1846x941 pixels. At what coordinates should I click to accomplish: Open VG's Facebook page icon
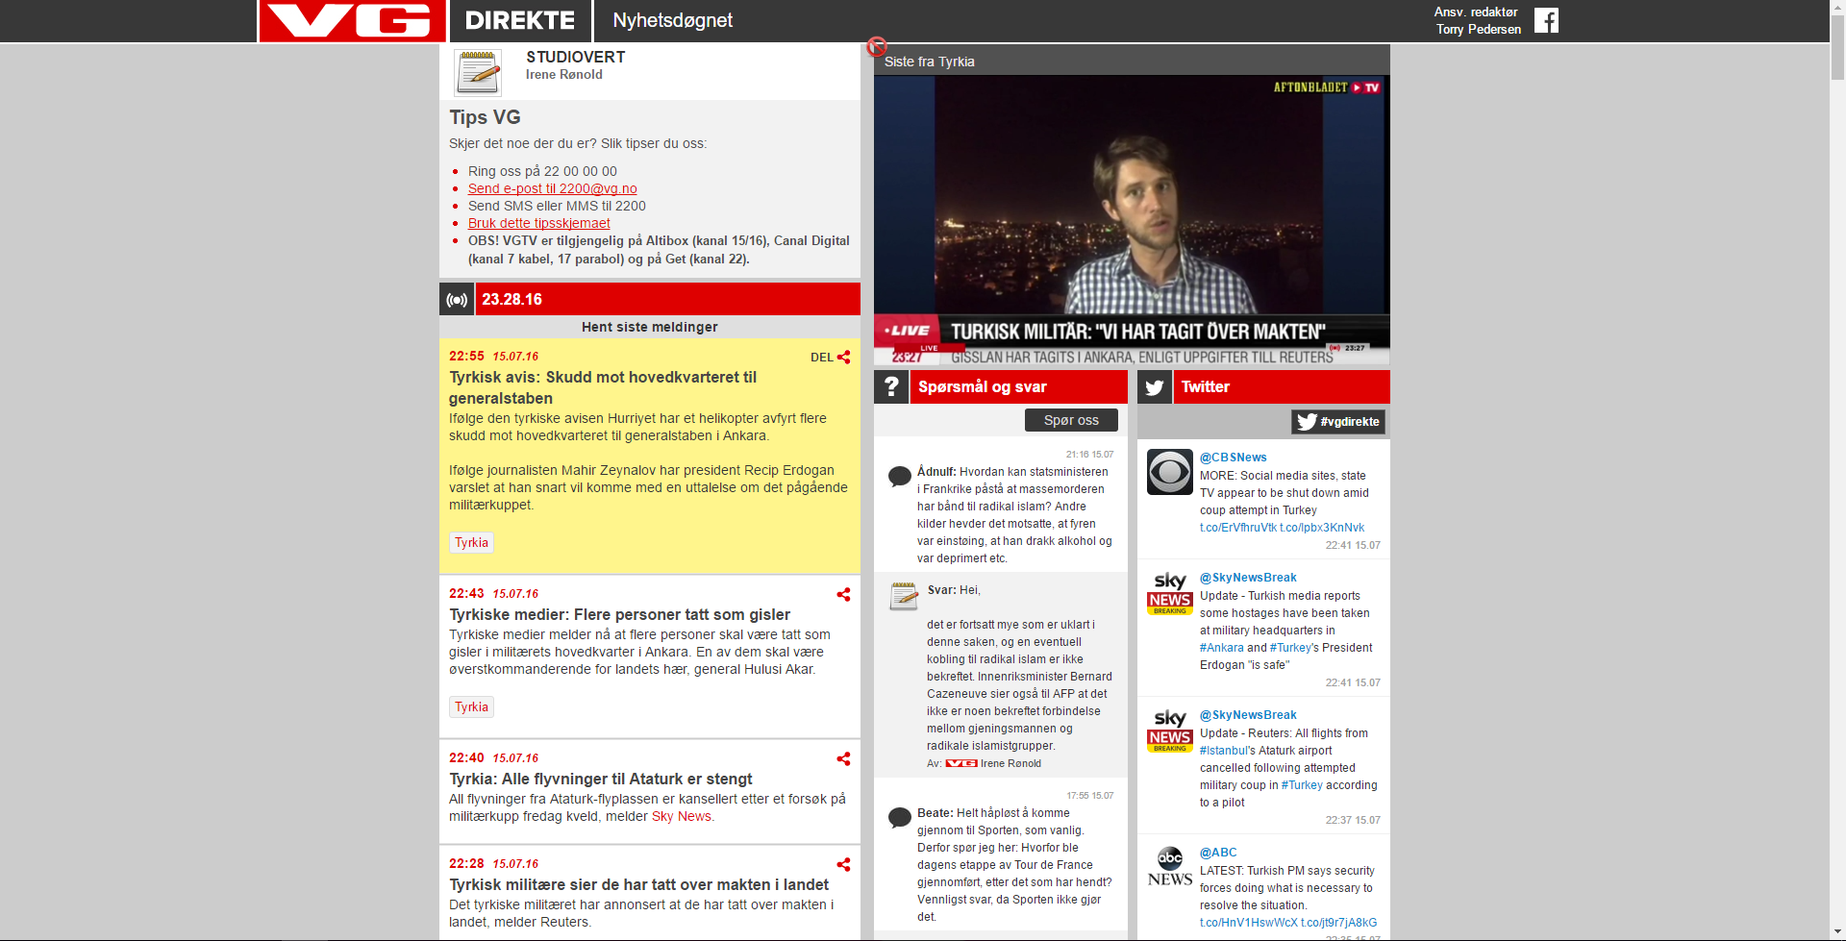1546,20
